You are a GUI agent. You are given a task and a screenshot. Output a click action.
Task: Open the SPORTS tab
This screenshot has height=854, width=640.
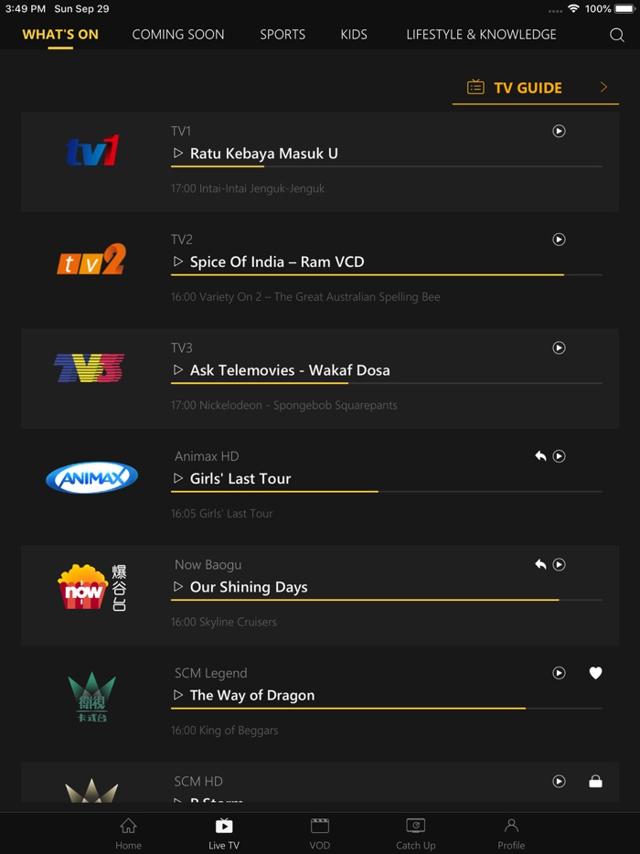tap(283, 35)
